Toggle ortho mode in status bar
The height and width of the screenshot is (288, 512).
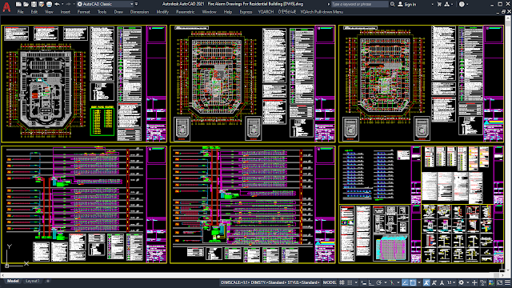pos(371,282)
